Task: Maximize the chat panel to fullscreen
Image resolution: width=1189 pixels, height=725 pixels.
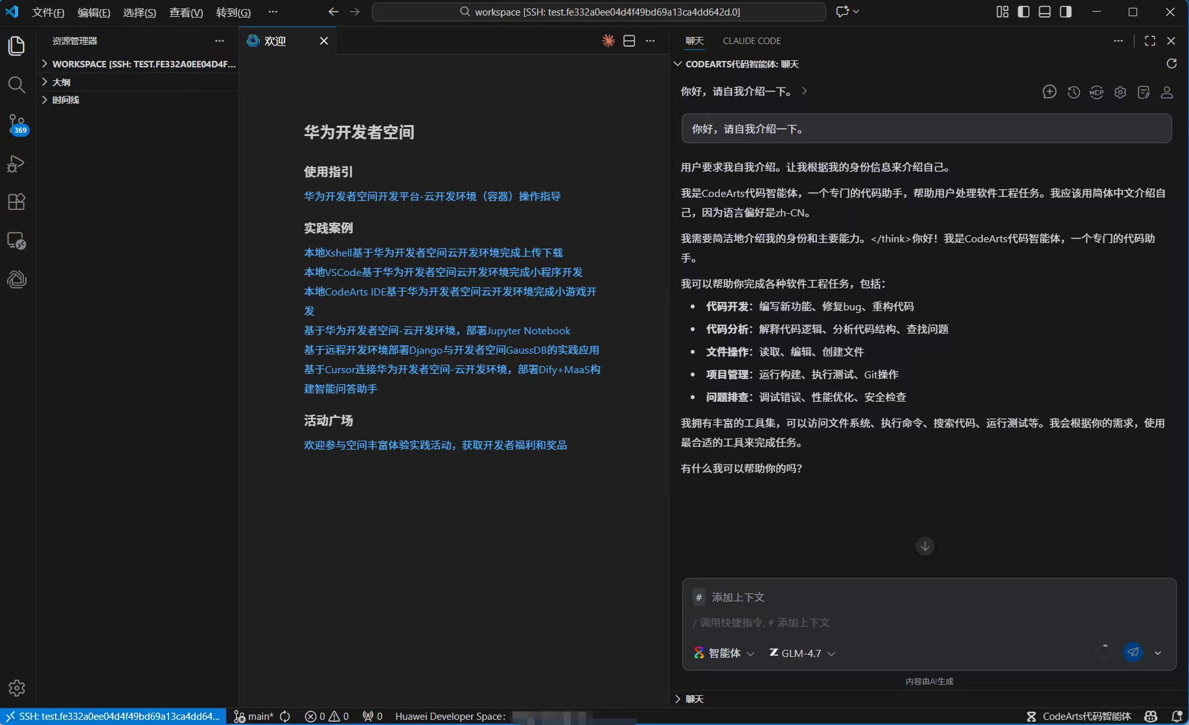Action: 1150,41
